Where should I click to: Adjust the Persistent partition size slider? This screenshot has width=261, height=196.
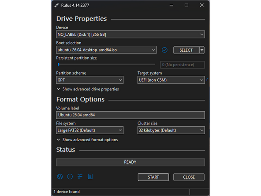point(106,64)
